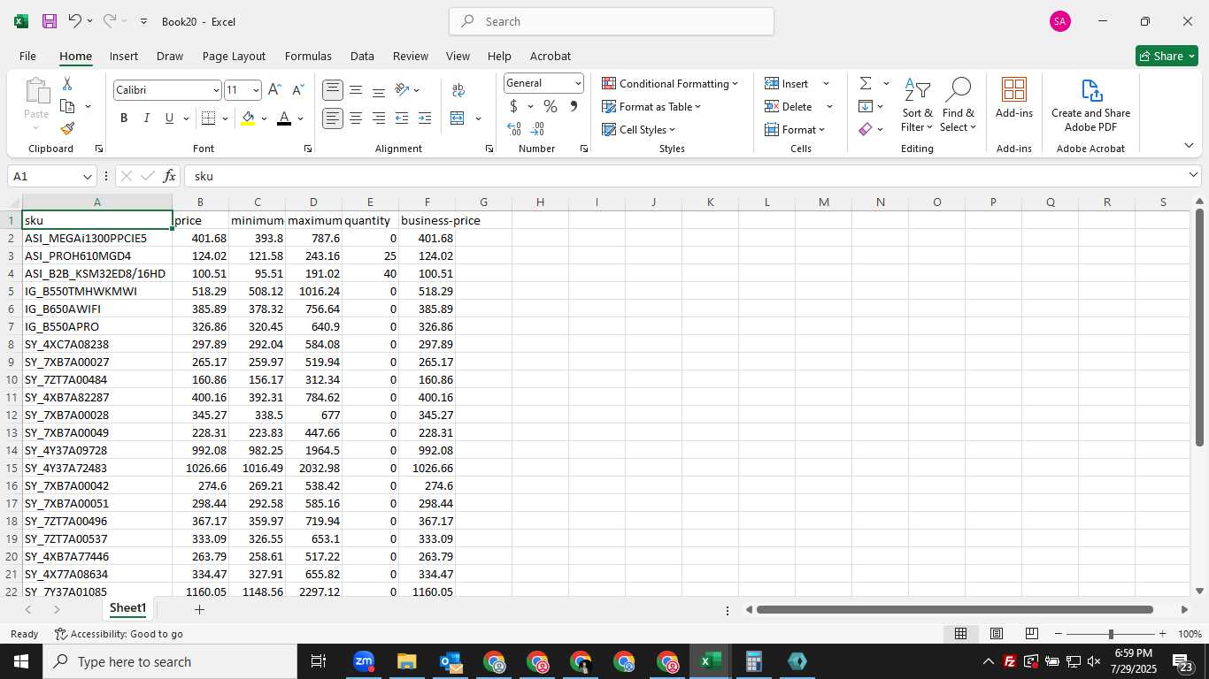Select the Sheet1 tab

click(x=128, y=608)
